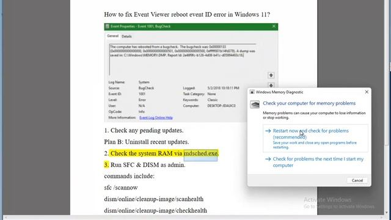Viewport: 391px width, 220px height.
Task: Click the Event Properties title bar icon
Action: [x=108, y=26]
